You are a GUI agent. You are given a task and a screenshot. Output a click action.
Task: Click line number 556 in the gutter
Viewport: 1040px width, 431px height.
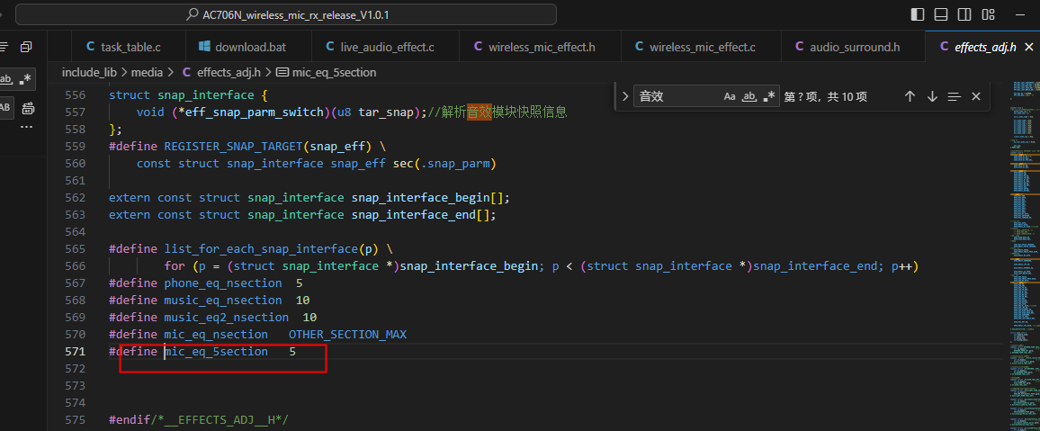pyautogui.click(x=75, y=94)
